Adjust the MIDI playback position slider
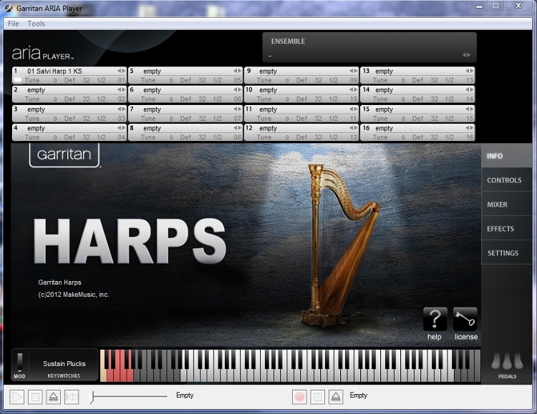Image resolution: width=537 pixels, height=414 pixels. [91, 397]
